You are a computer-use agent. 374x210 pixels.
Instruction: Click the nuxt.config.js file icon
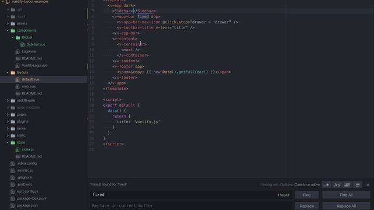13,191
